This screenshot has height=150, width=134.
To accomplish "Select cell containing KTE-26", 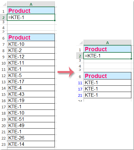I will click(31, 138).
